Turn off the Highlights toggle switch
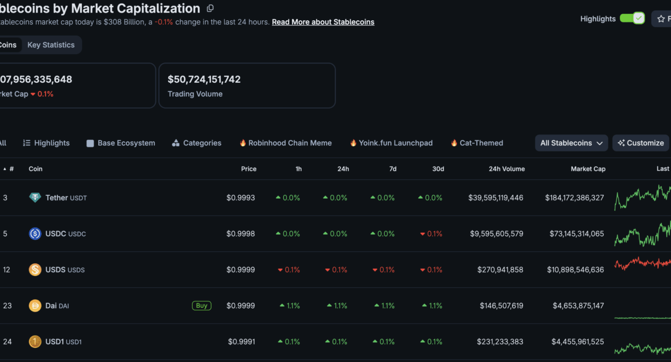Viewport: 671px width, 362px height. click(632, 19)
